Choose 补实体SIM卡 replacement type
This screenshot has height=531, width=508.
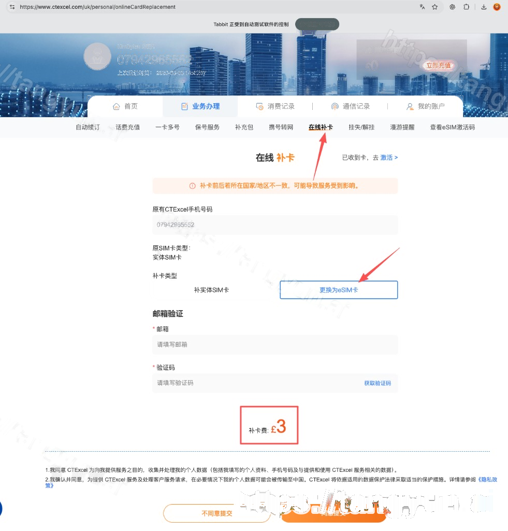[x=211, y=290]
